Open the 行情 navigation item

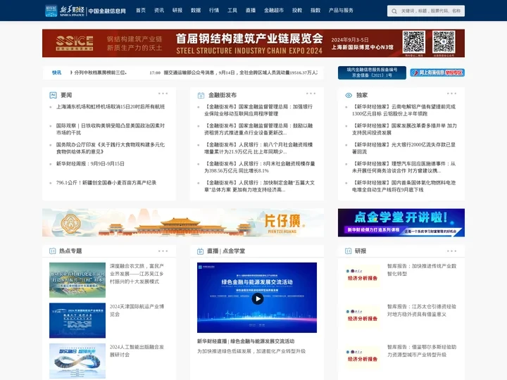tap(214, 11)
